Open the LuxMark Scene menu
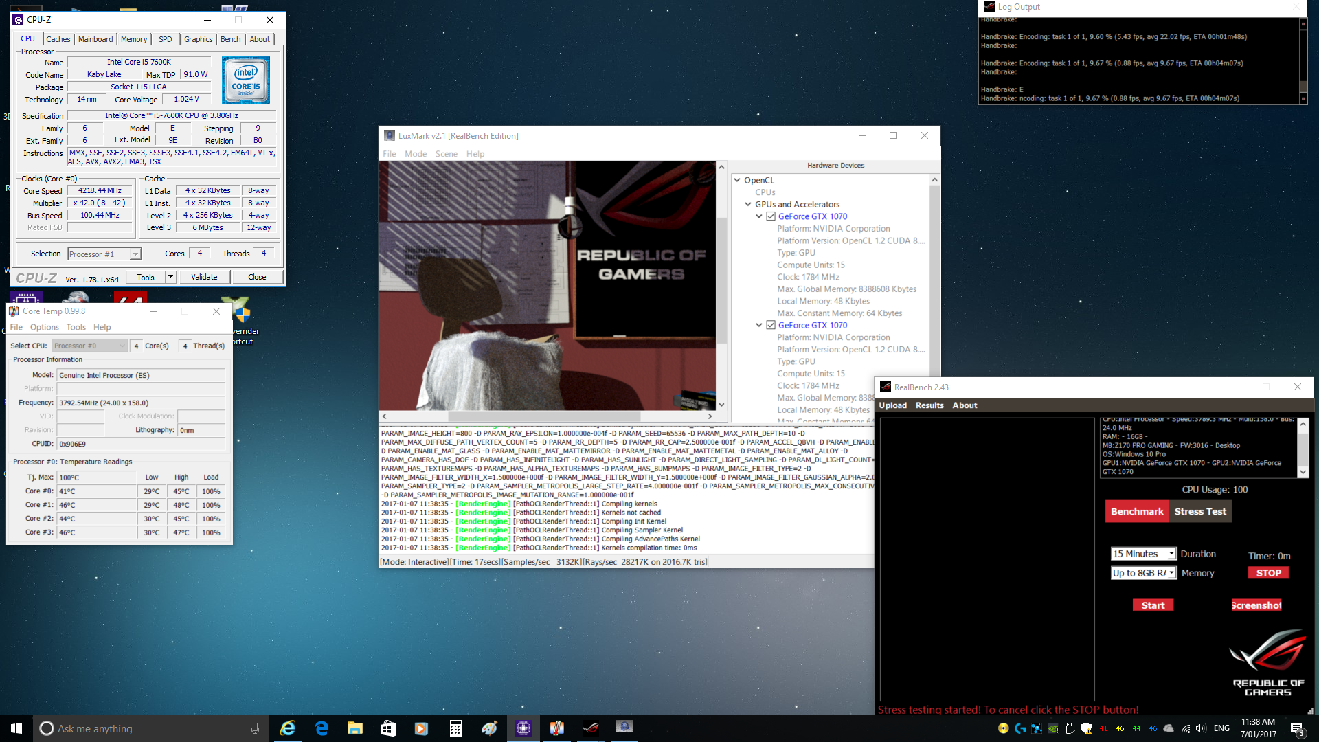1319x742 pixels. coord(447,154)
